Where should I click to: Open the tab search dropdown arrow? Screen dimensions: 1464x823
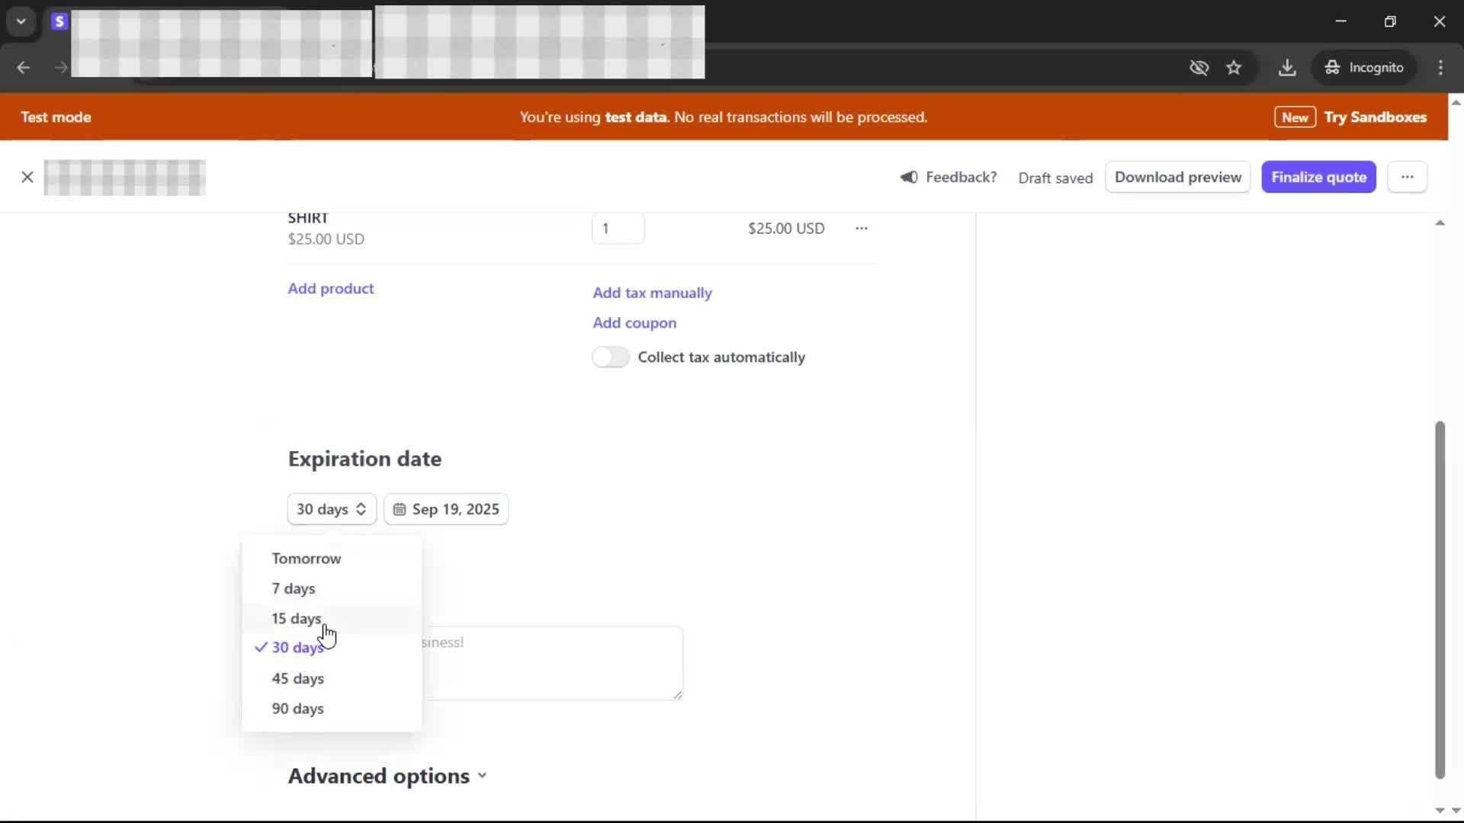pos(21,21)
